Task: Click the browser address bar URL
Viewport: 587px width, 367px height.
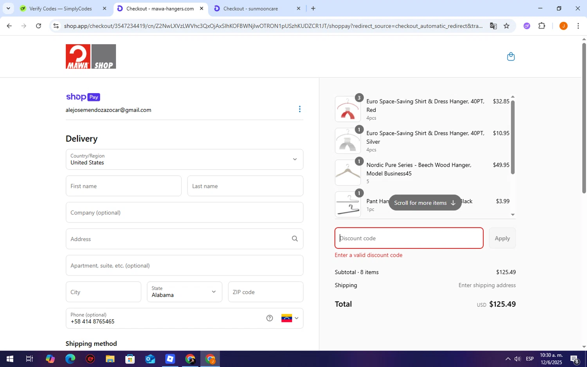Action: pyautogui.click(x=273, y=26)
